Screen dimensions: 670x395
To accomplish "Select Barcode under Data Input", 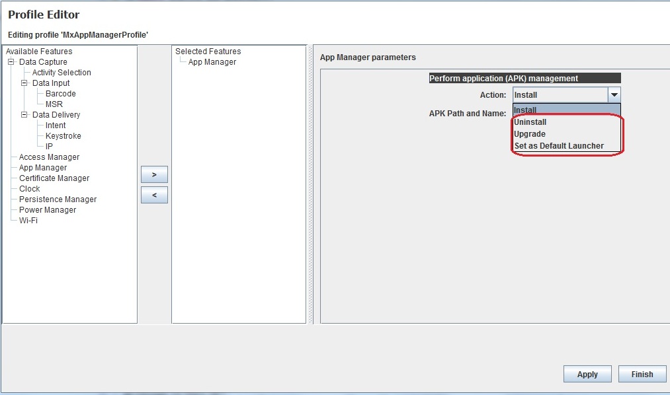I will 60,93.
